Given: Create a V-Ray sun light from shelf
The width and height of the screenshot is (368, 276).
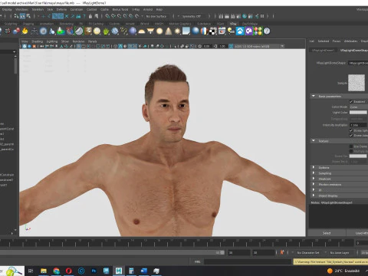Looking at the screenshot, I should [x=177, y=31].
